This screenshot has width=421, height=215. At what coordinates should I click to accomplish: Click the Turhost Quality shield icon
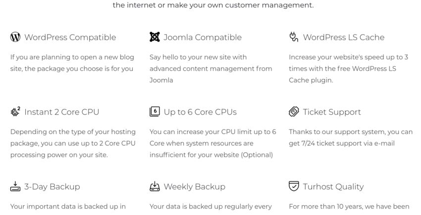point(294,186)
